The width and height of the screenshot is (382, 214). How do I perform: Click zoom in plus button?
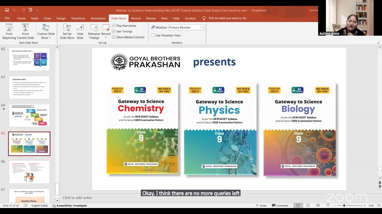[x=364, y=206]
